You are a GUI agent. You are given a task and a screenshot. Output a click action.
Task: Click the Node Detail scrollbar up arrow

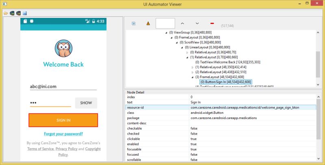pyautogui.click(x=318, y=97)
